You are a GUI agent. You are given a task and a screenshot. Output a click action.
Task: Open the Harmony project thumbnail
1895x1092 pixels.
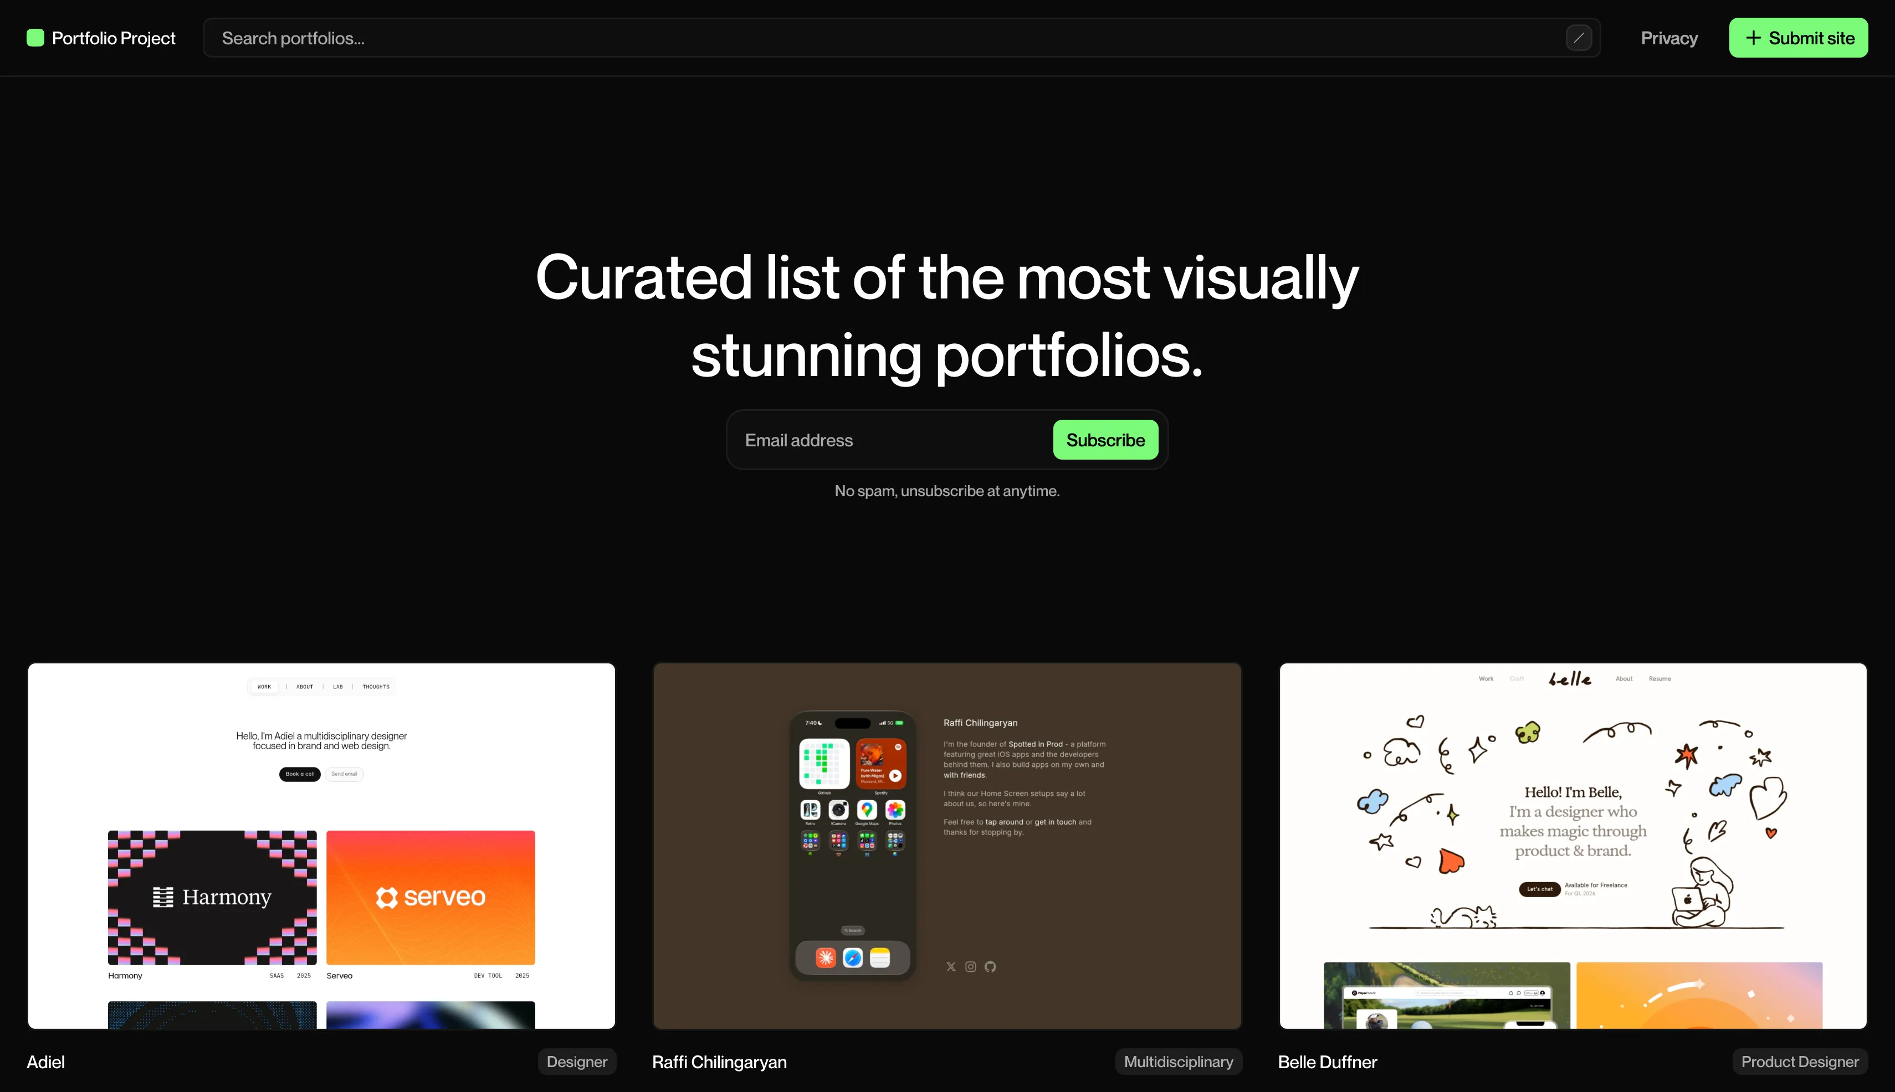click(x=212, y=897)
